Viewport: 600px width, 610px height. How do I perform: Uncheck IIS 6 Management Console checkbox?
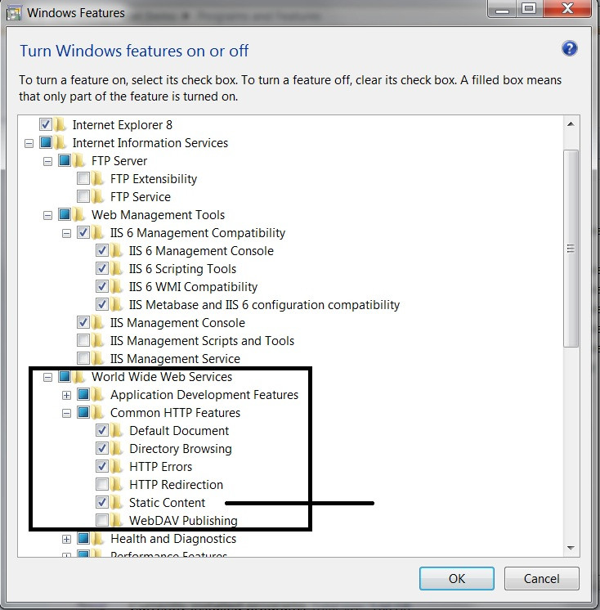102,250
